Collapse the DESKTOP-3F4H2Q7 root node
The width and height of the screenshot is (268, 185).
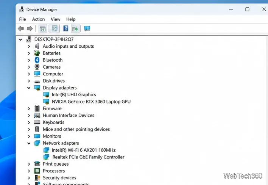[20, 39]
